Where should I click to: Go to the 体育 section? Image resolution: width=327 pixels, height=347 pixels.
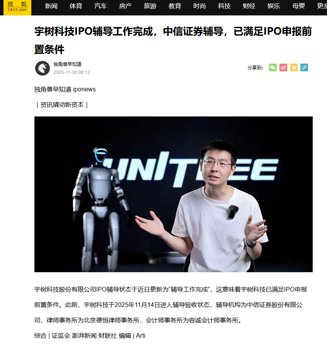point(76,6)
